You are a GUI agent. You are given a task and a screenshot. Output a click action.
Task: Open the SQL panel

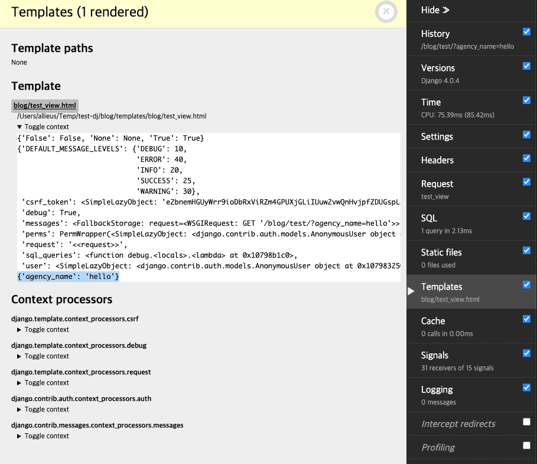pyautogui.click(x=429, y=218)
